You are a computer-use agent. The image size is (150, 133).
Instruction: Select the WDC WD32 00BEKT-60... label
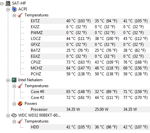pyautogui.click(x=39, y=115)
